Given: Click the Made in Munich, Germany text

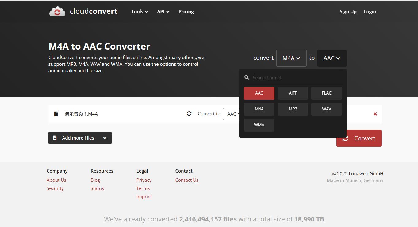Looking at the screenshot, I should 355,180.
